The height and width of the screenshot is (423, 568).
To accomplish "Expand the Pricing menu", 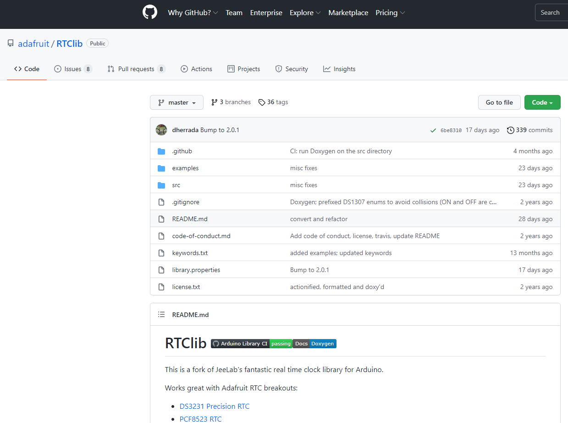I will [x=390, y=13].
